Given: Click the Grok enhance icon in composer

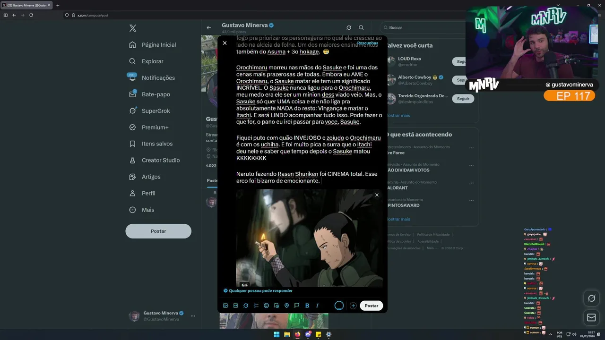Looking at the screenshot, I should point(246,306).
